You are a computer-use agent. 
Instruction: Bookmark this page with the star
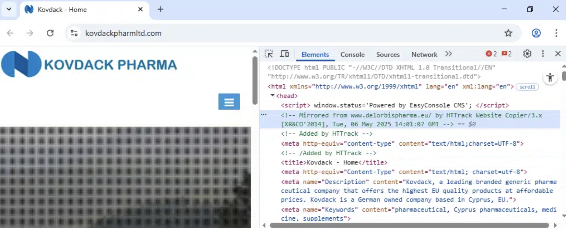point(508,33)
